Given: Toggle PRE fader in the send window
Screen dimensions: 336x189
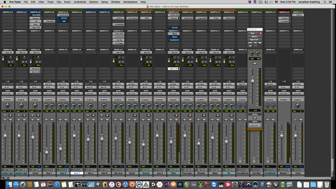Looking at the screenshot, I should 255,43.
